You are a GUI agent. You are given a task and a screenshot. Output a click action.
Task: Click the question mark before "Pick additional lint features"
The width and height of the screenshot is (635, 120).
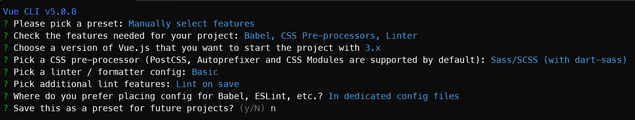(x=6, y=84)
